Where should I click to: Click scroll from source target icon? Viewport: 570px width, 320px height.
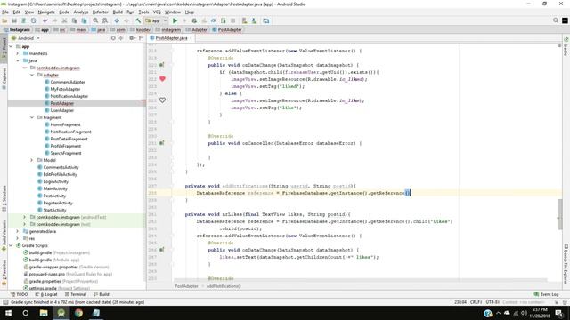(x=113, y=38)
